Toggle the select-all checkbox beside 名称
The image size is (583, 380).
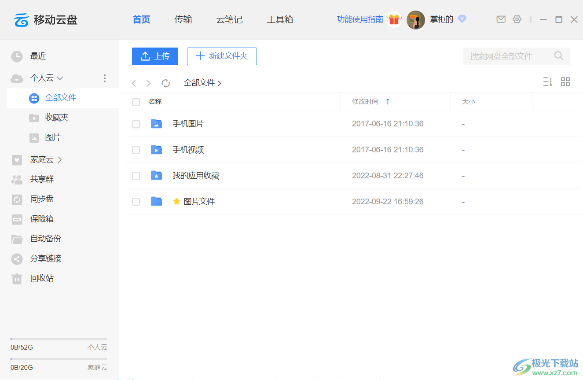tap(136, 102)
